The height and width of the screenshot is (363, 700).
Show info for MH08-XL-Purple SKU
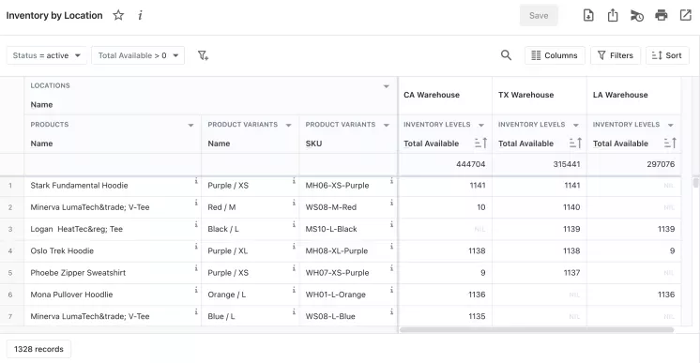[391, 247]
